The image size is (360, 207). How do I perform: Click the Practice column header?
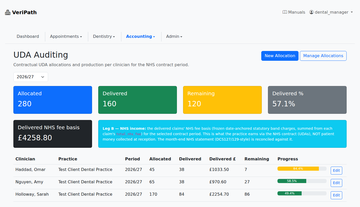[68, 159]
